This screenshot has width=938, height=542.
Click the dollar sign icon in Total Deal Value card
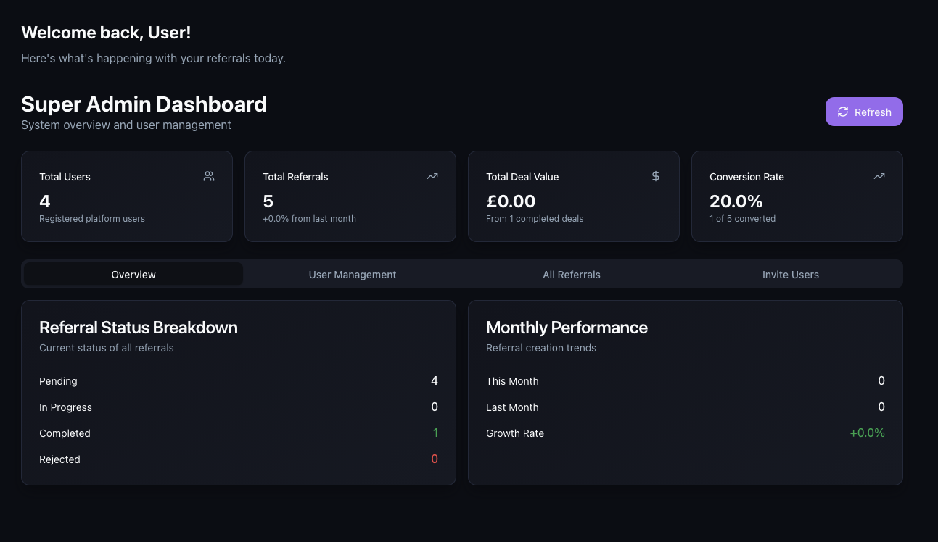coord(656,176)
